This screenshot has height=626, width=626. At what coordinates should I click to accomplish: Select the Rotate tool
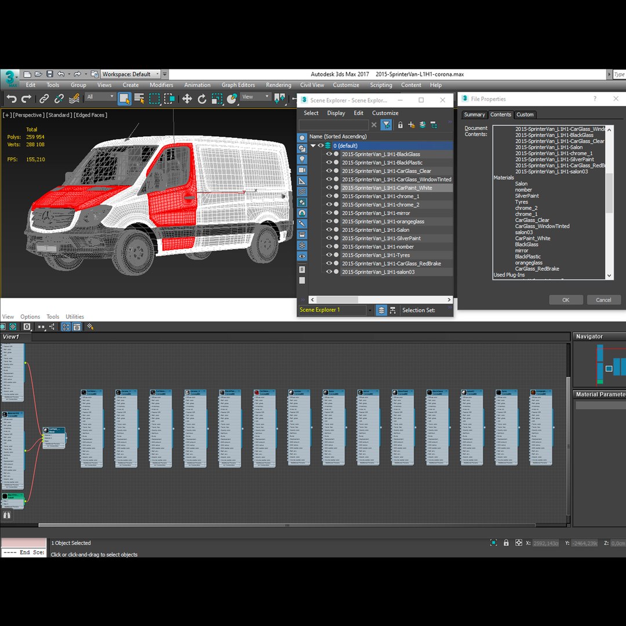(x=202, y=99)
